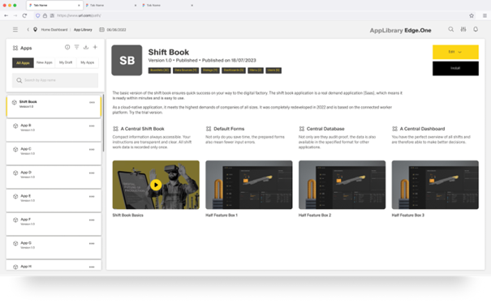Click the 'Central Database' heading
Image resolution: width=491 pixels, height=303 pixels.
click(x=325, y=129)
